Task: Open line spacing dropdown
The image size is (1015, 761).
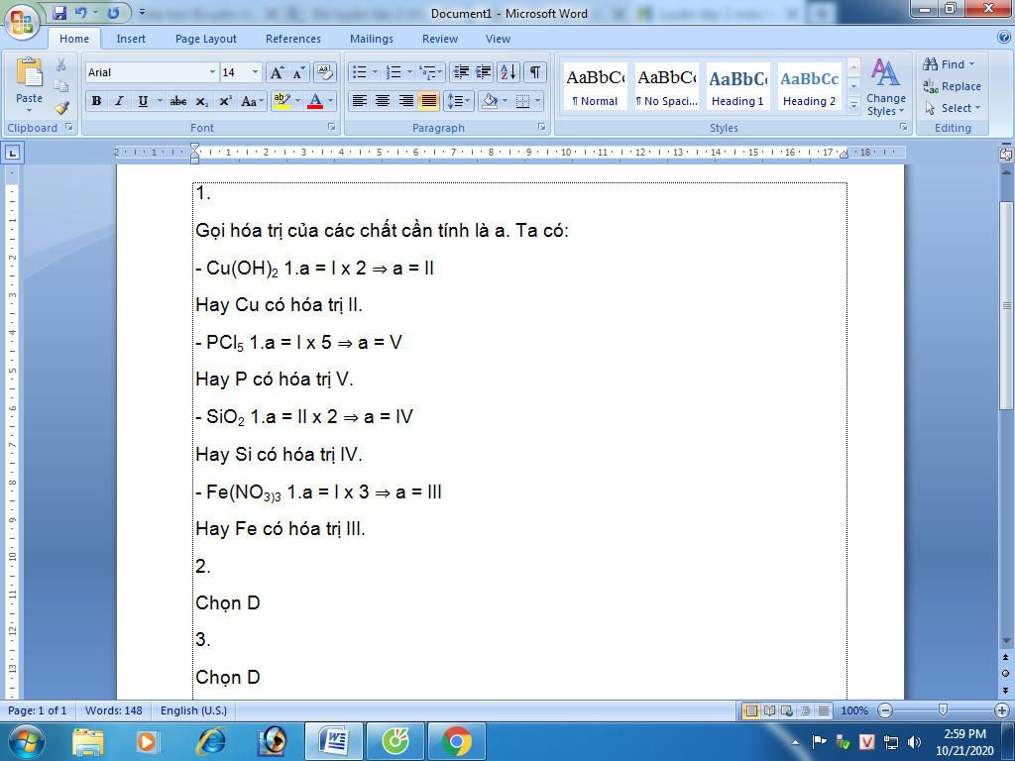Action: [458, 101]
